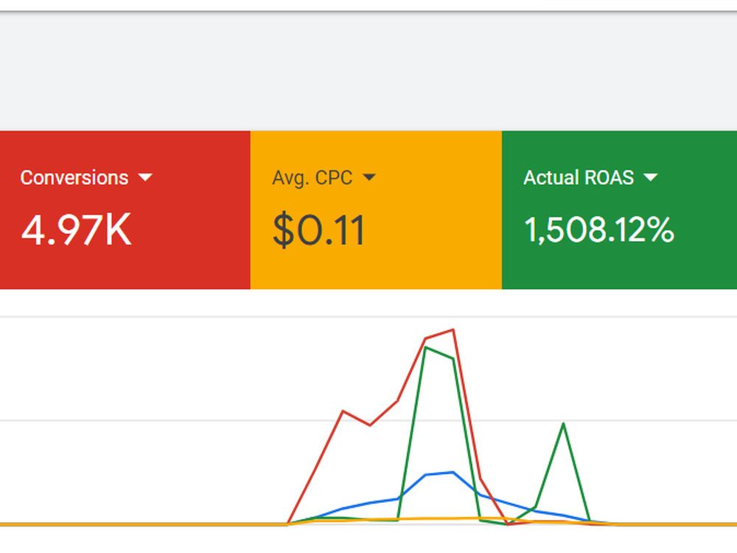Screen dimensions: 737x553
Task: Open the Avg. CPC metric dropdown arrow
Action: (x=369, y=177)
